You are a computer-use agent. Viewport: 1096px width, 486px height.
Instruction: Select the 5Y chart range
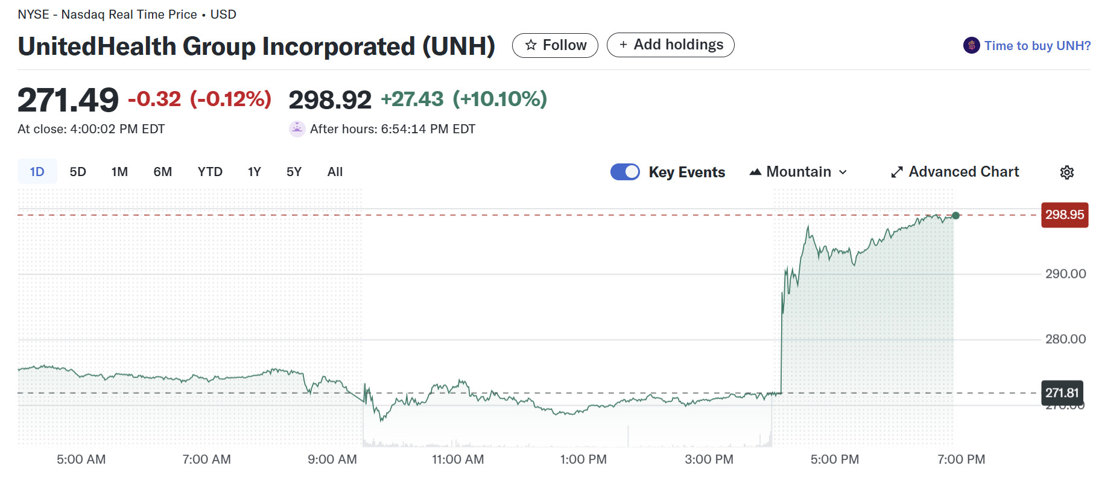tap(294, 172)
